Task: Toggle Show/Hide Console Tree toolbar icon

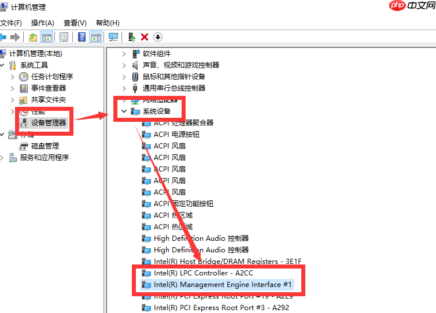Action: point(47,37)
